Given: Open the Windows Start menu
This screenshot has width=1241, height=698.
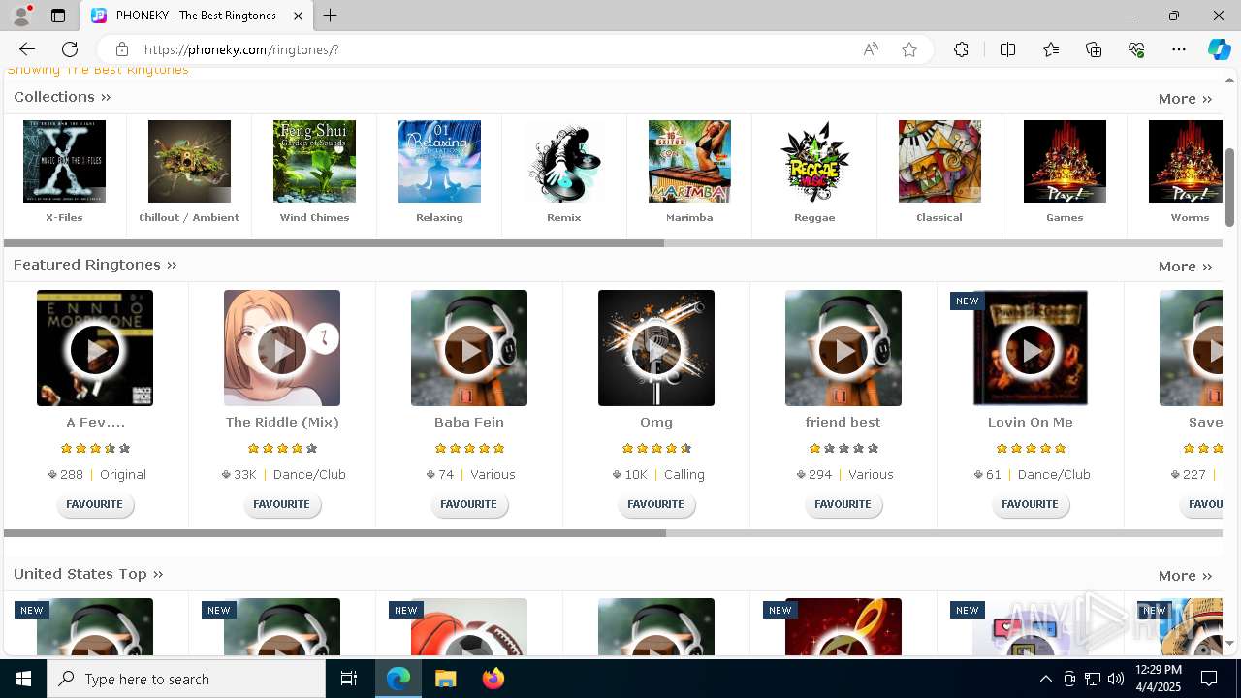Looking at the screenshot, I should tap(23, 679).
